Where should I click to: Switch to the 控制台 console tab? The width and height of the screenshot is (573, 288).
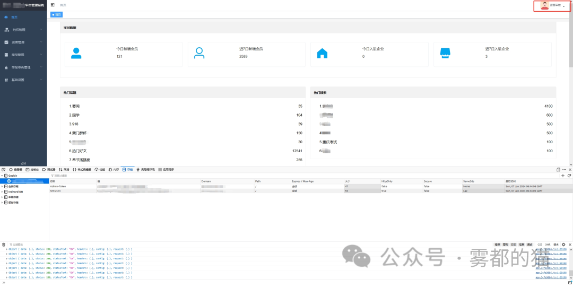point(32,170)
